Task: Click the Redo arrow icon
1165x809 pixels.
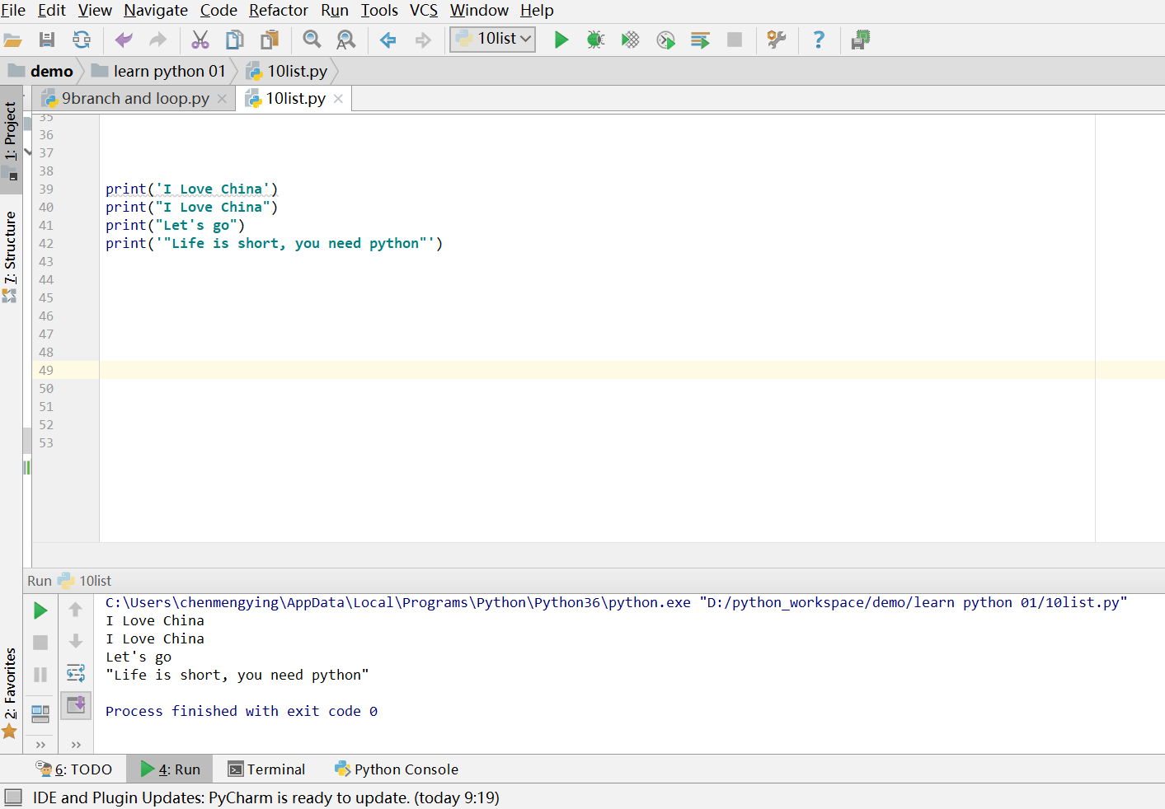Action: click(157, 40)
